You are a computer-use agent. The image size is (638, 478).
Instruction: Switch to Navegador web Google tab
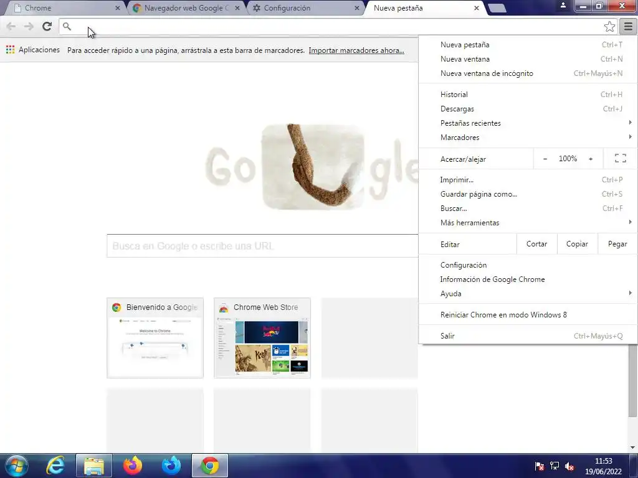point(186,8)
